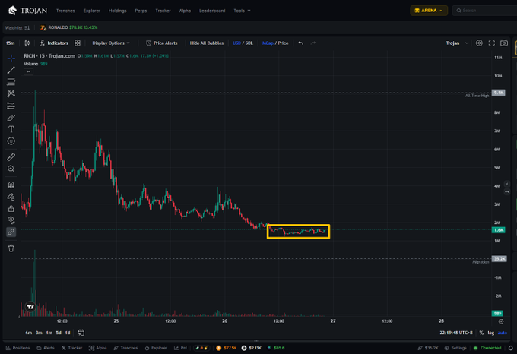The height and width of the screenshot is (354, 517).
Task: Open the emoji icons tool
Action: [11, 141]
